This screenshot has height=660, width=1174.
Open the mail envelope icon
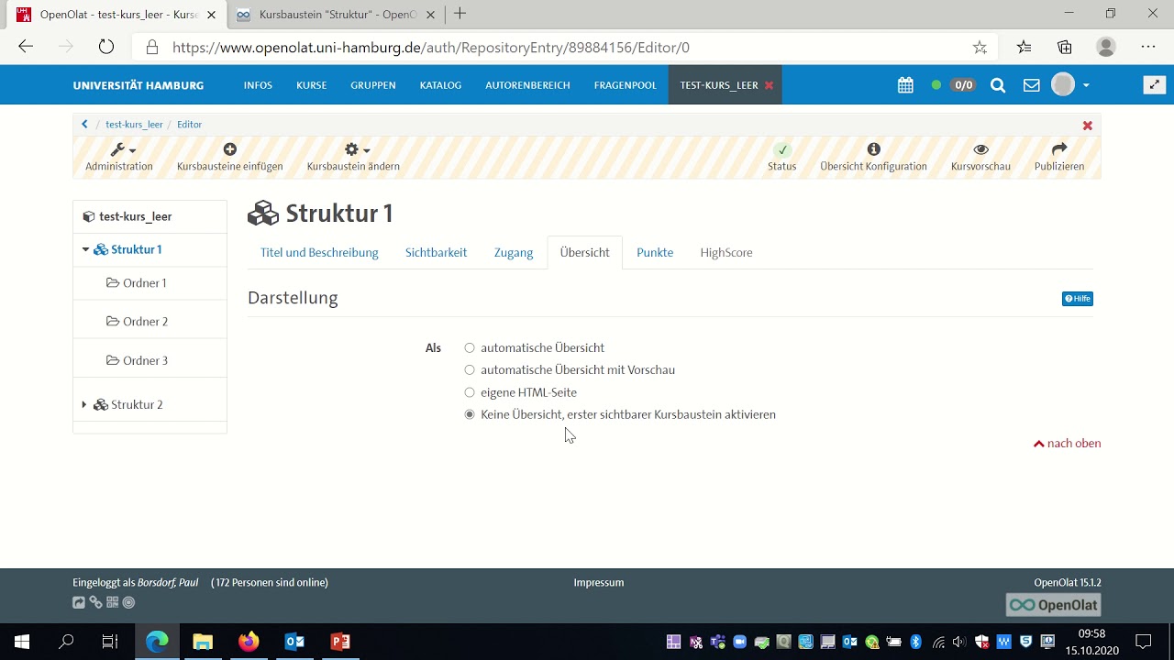pos(1032,85)
